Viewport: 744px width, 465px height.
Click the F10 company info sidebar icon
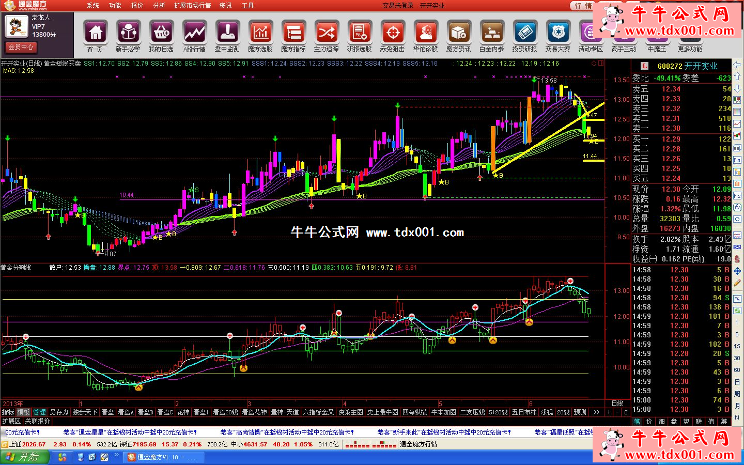point(737,160)
